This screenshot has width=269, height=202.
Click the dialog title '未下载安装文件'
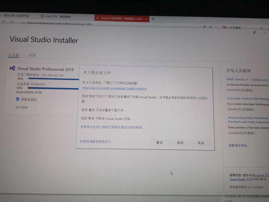(97, 73)
